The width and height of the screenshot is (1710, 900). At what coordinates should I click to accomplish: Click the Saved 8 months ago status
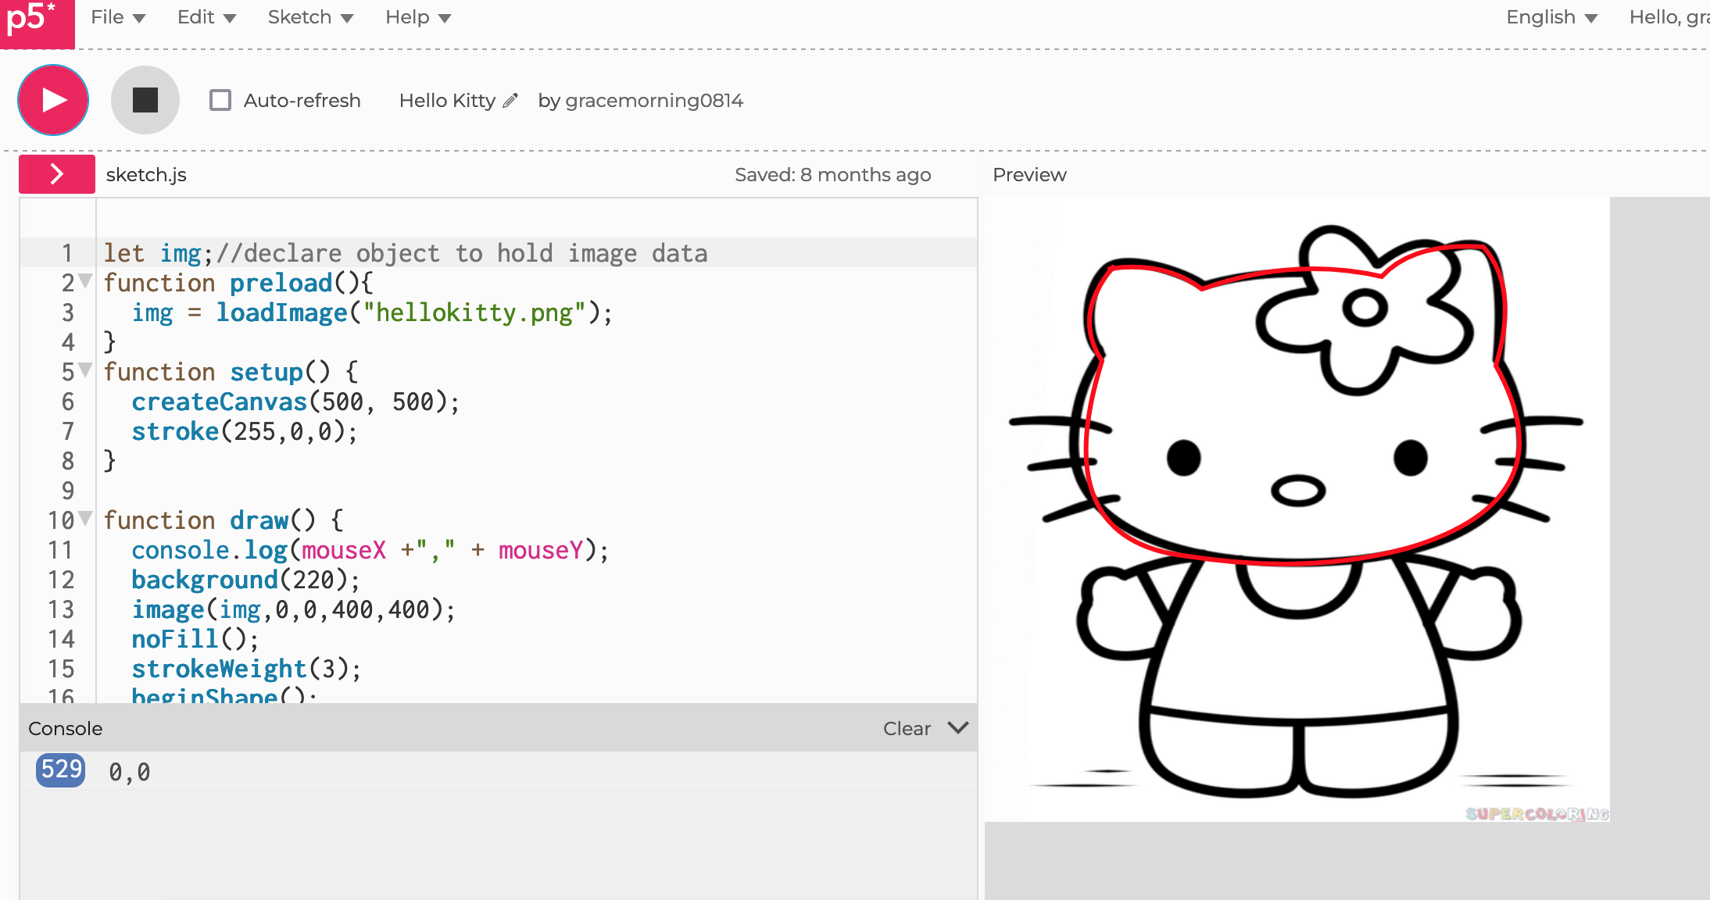(x=833, y=174)
